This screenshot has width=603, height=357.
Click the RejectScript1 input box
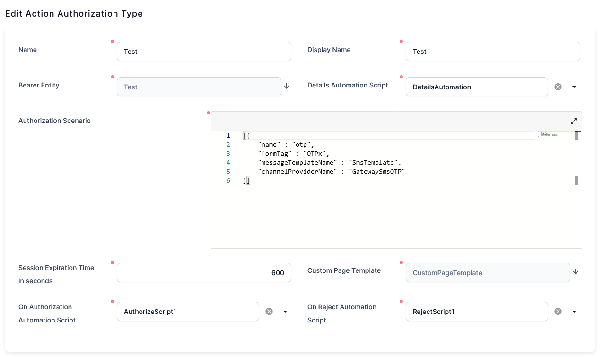(x=476, y=312)
